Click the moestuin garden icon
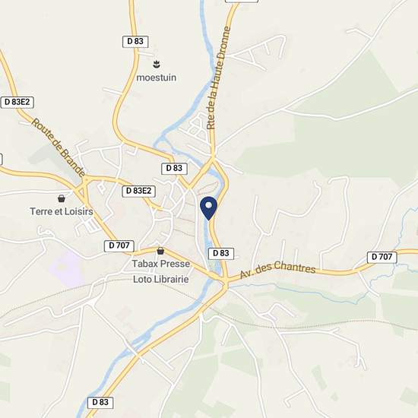 157,64
